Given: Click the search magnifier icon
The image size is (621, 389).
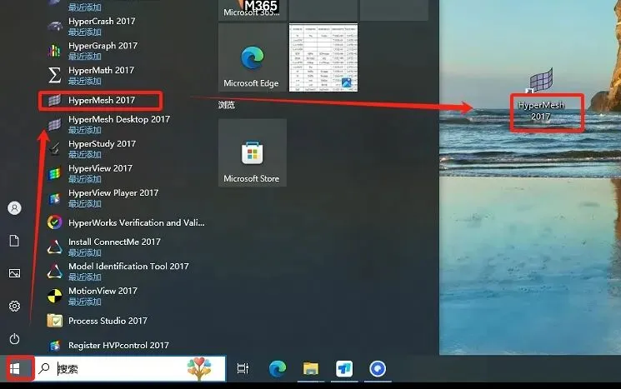Looking at the screenshot, I should [44, 368].
